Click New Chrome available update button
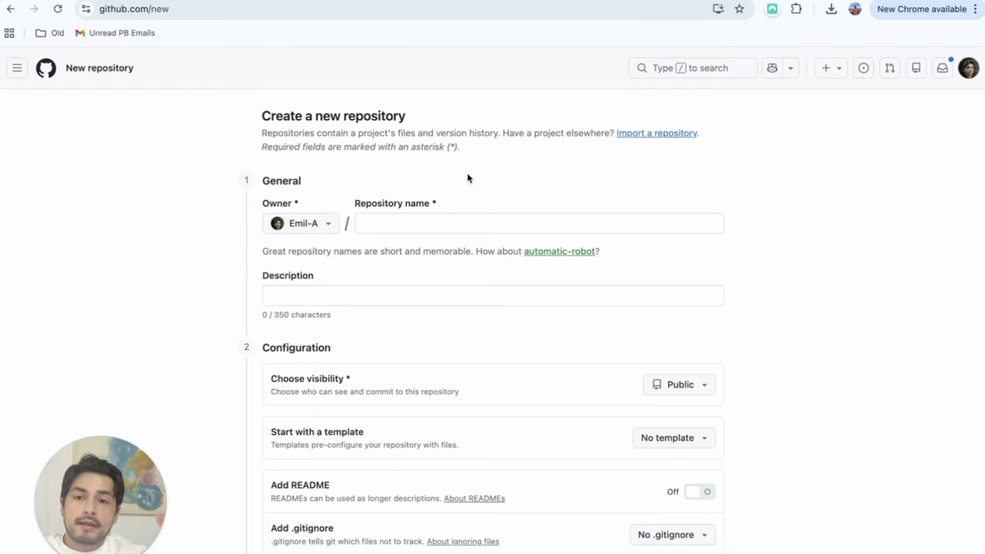 tap(927, 9)
